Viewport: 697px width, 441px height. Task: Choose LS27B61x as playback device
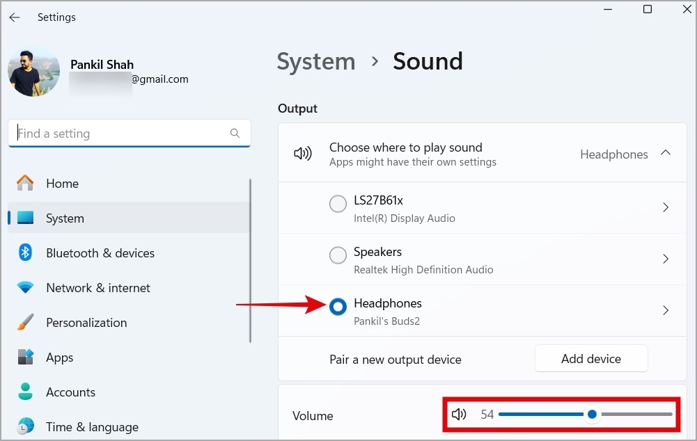click(338, 204)
